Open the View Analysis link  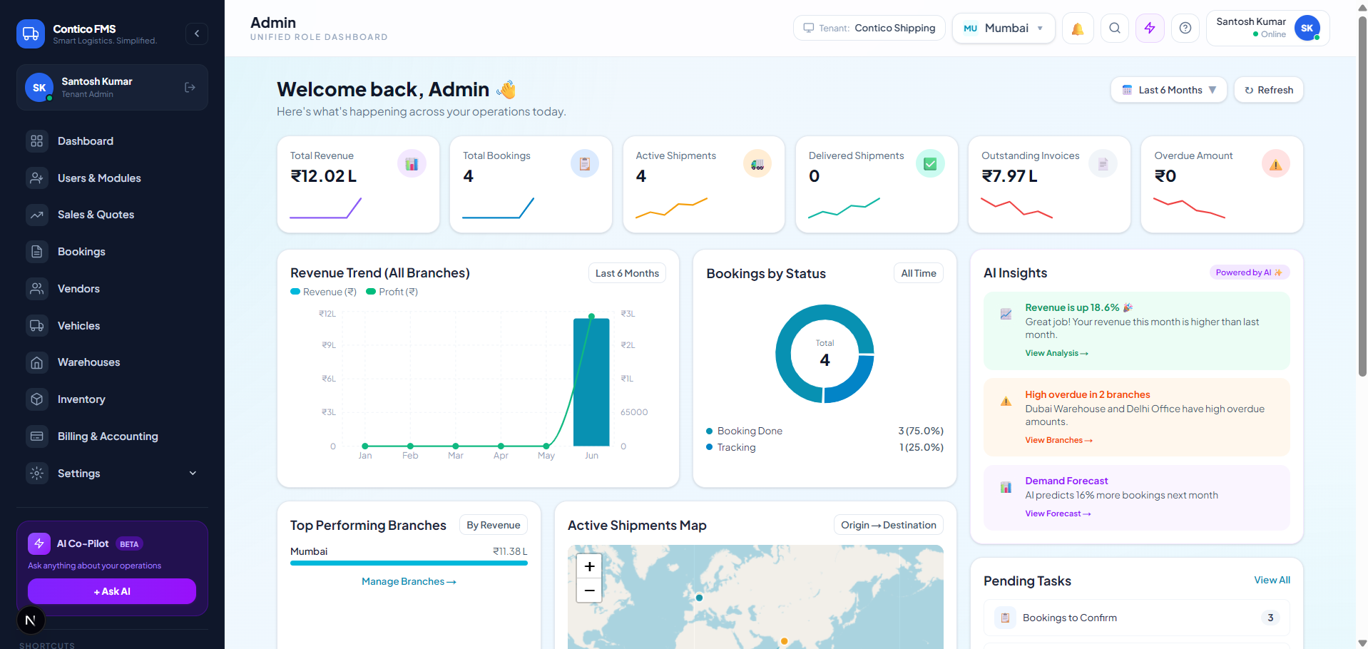pyautogui.click(x=1056, y=353)
